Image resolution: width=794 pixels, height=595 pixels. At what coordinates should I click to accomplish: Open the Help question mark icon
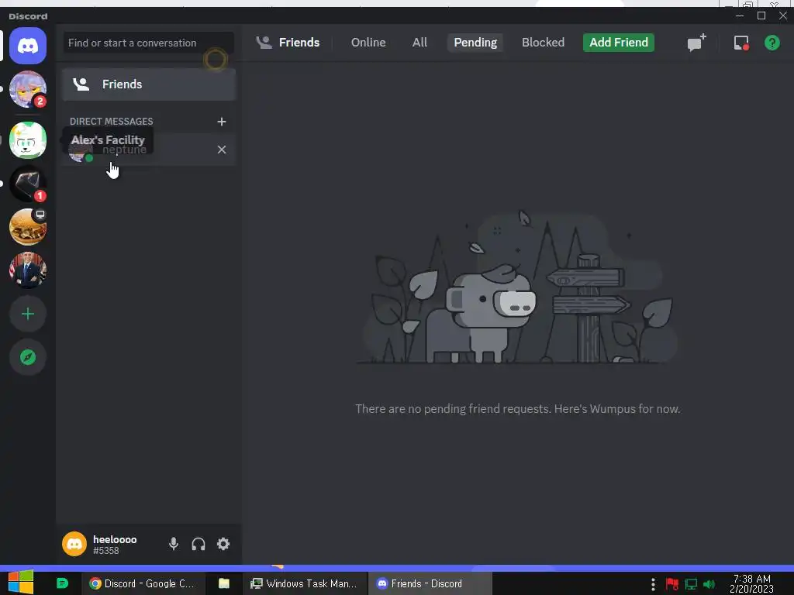[772, 43]
